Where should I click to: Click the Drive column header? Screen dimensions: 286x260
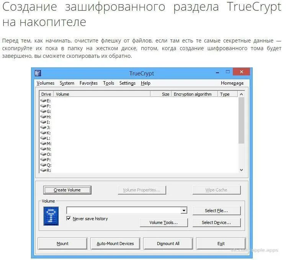(46, 94)
